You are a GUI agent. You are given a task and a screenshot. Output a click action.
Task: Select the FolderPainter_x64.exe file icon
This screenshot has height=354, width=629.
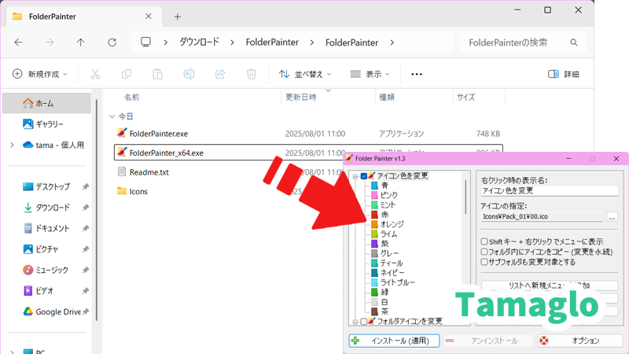(x=122, y=152)
